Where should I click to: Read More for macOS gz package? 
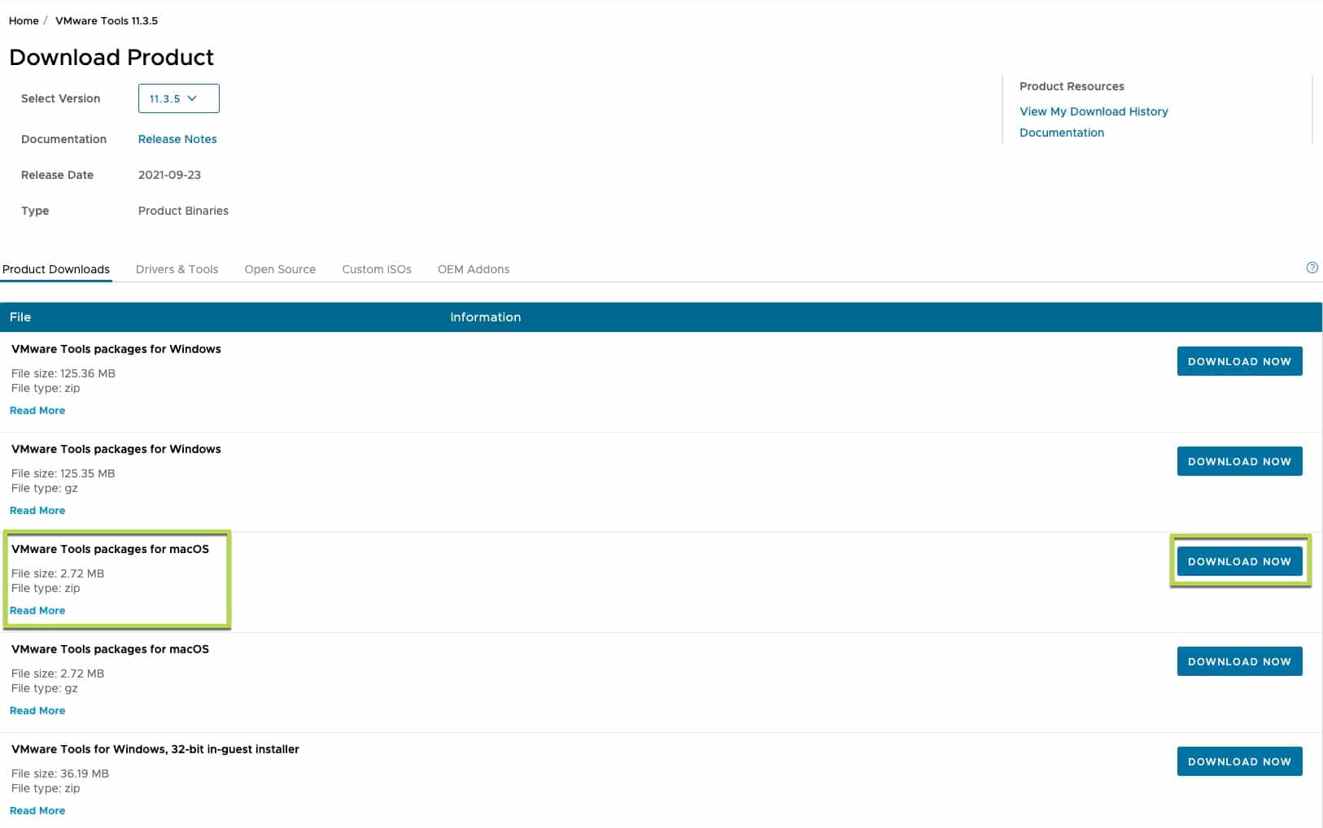point(37,711)
